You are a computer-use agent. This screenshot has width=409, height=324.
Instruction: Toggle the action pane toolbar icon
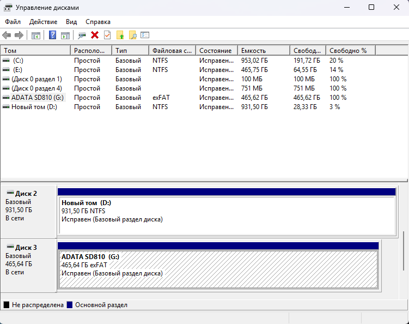65,35
